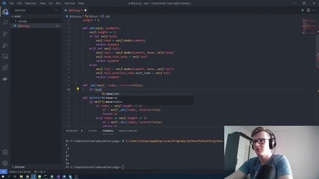Open the Accounts menu icon

[x=5, y=152]
